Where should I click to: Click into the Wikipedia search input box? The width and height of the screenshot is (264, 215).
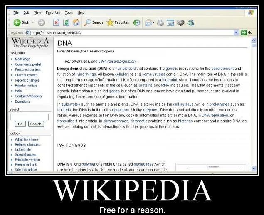coord(29,117)
